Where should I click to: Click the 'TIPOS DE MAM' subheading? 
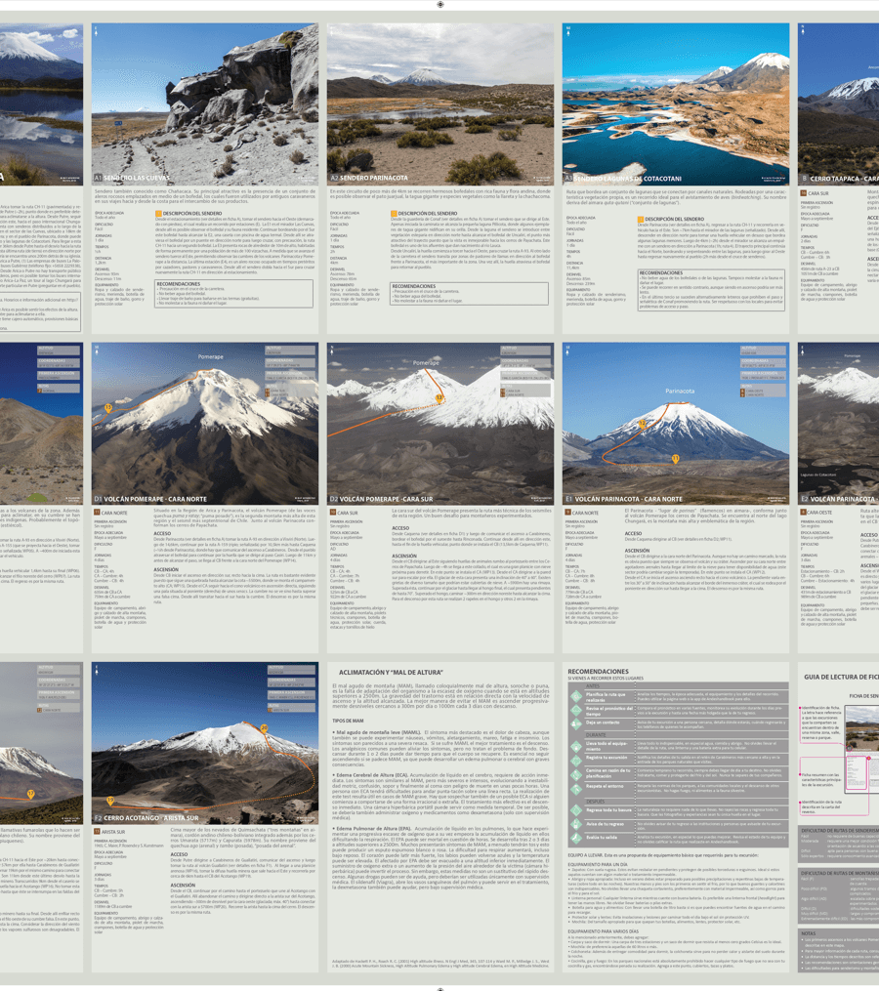pos(348,721)
